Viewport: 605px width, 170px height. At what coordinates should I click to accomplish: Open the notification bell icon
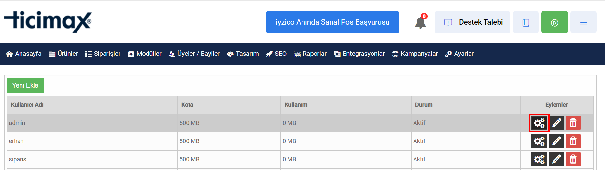coord(420,22)
